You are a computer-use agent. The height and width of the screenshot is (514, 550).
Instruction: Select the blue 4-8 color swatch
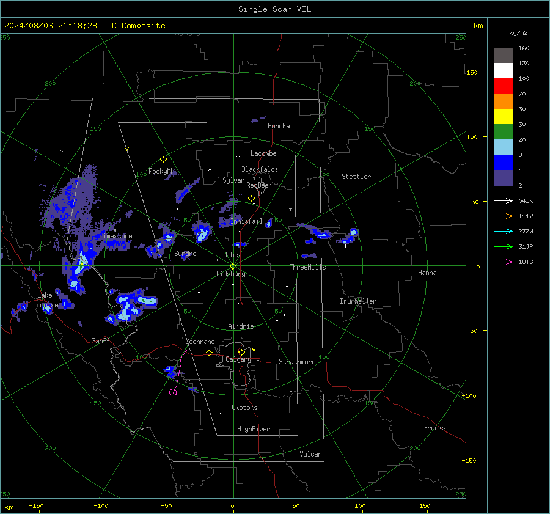(x=504, y=163)
